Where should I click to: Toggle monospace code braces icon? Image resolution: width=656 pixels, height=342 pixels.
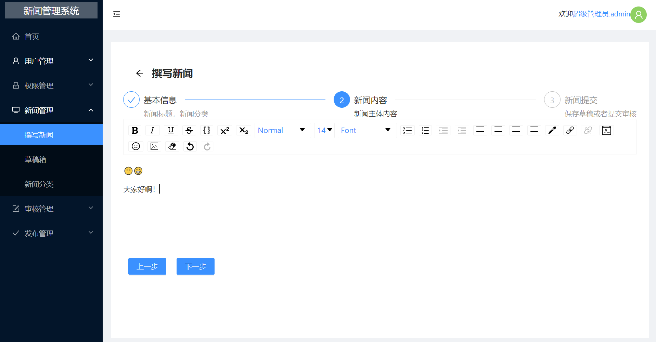[207, 130]
